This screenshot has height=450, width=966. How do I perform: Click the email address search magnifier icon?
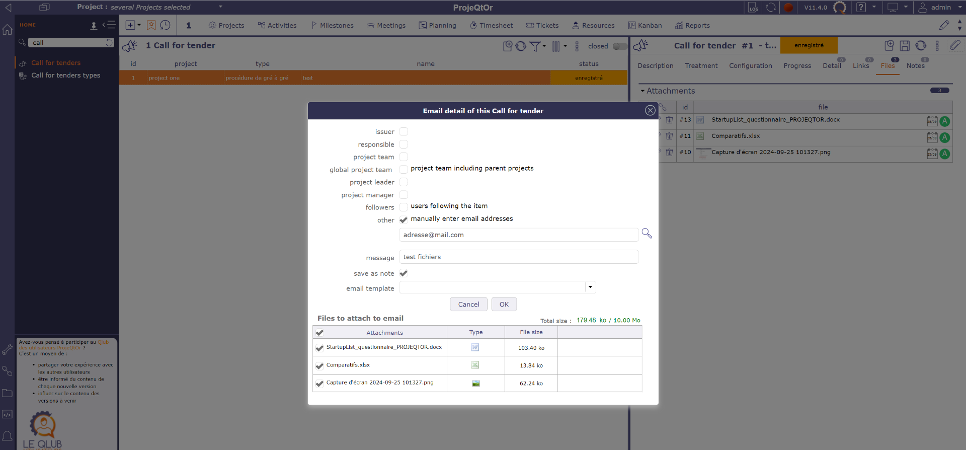(x=647, y=234)
